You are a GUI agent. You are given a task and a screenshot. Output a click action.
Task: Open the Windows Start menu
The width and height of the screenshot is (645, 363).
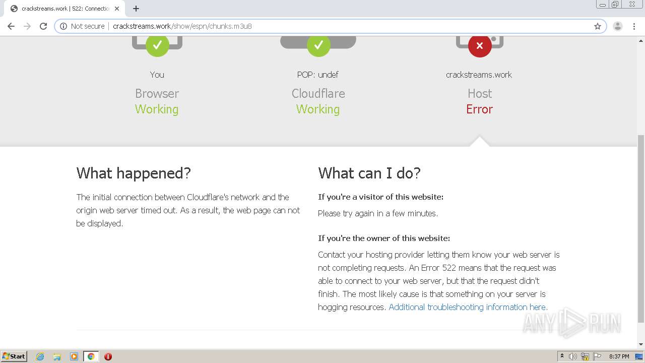(14, 356)
